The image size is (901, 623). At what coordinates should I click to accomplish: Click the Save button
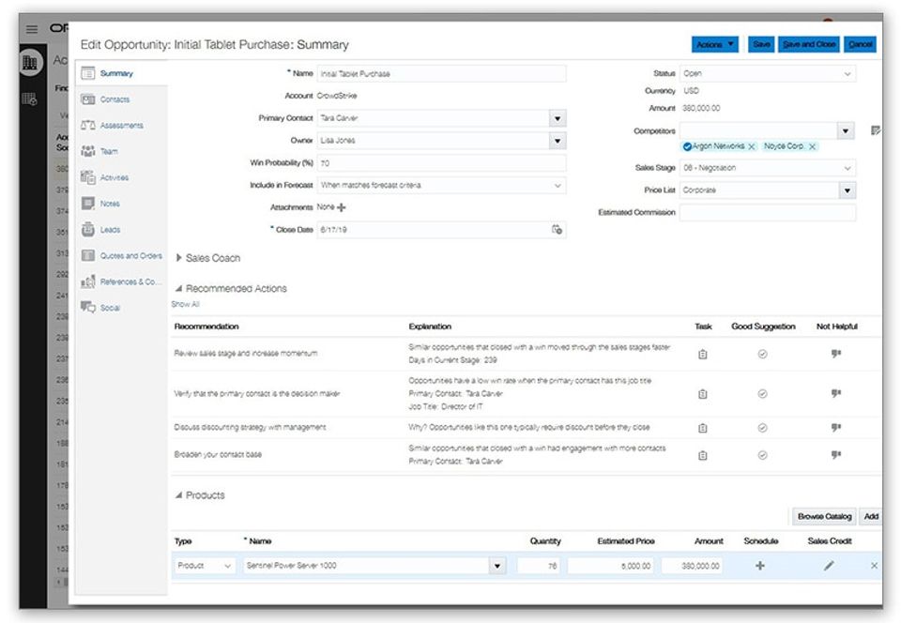click(x=761, y=44)
